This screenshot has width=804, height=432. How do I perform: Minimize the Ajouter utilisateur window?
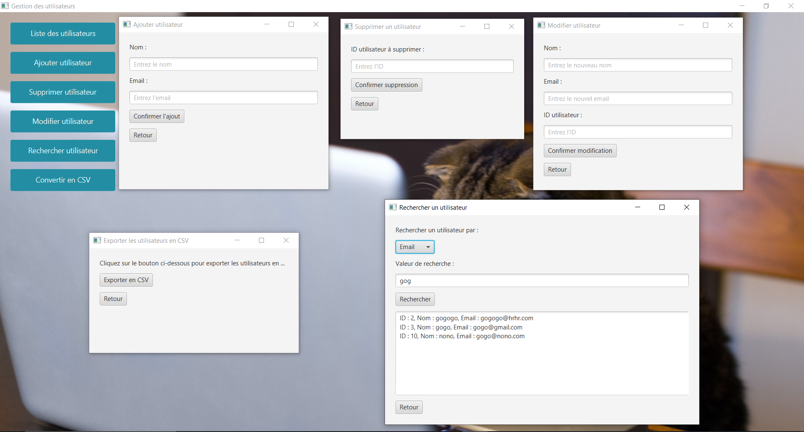point(266,24)
